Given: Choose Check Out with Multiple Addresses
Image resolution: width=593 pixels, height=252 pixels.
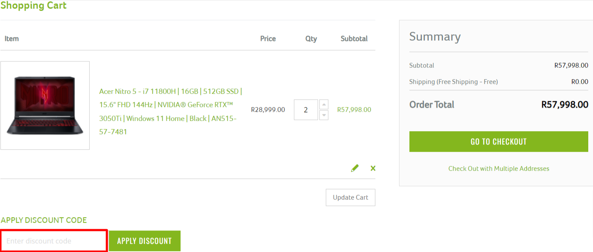Looking at the screenshot, I should [x=499, y=169].
